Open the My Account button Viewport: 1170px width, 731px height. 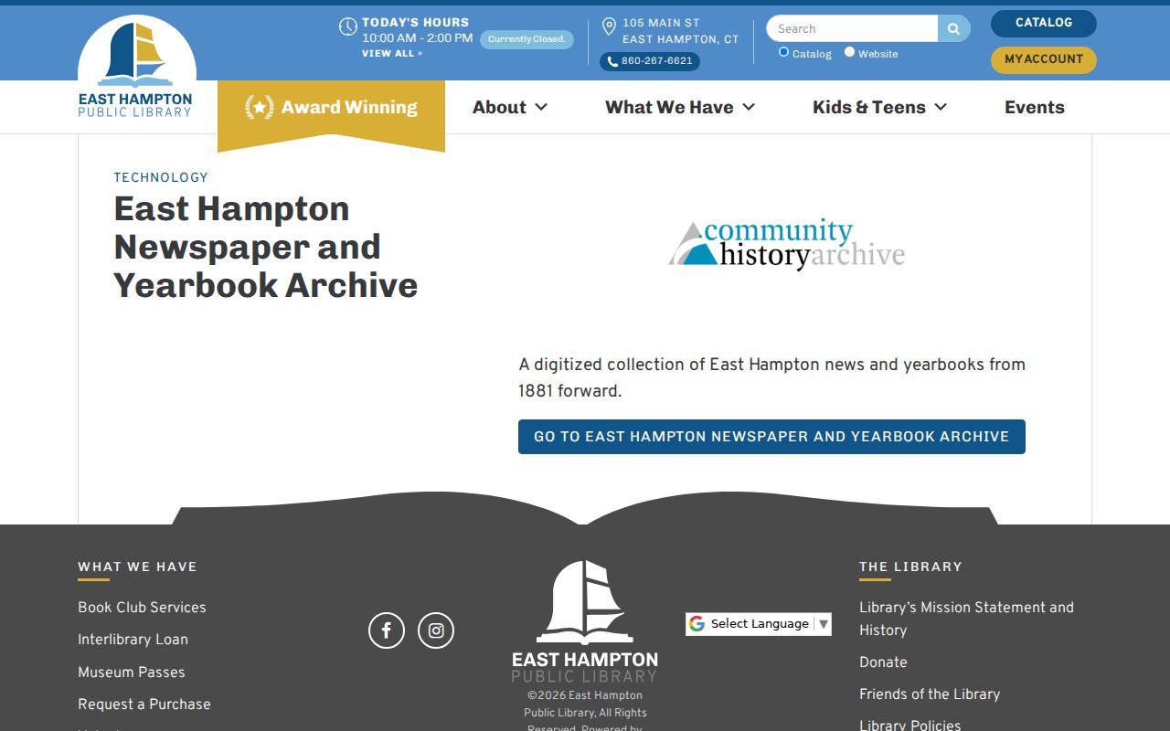(1044, 59)
